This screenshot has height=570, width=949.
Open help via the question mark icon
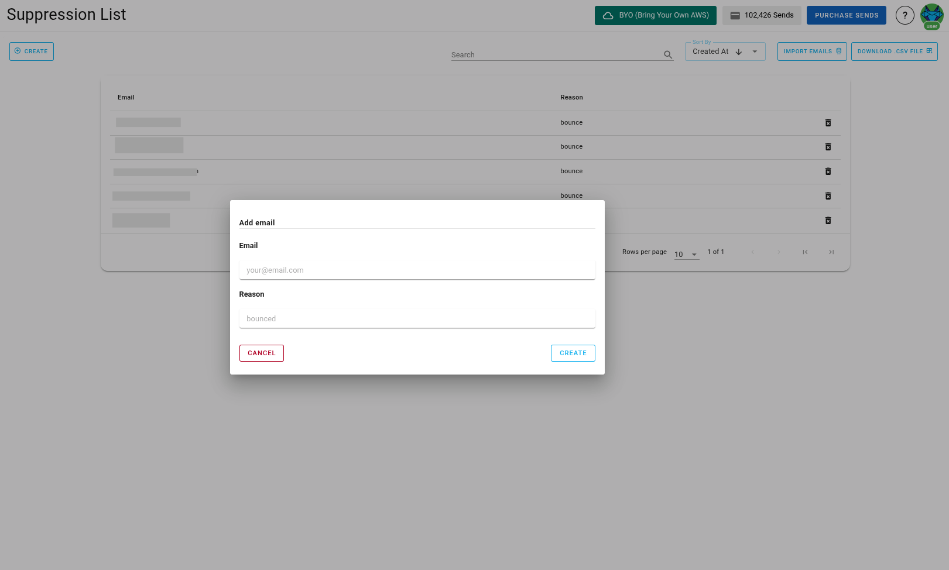905,15
